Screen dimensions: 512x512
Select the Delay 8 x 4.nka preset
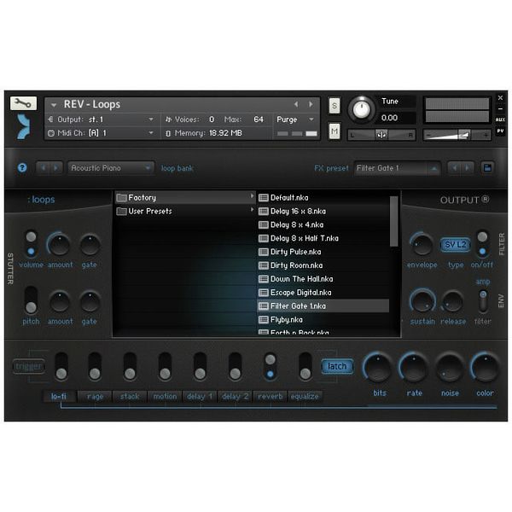pos(323,224)
